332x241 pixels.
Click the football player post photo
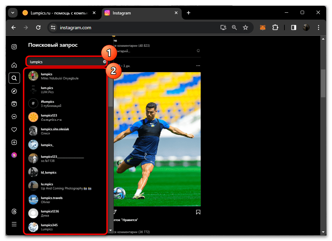point(157,139)
